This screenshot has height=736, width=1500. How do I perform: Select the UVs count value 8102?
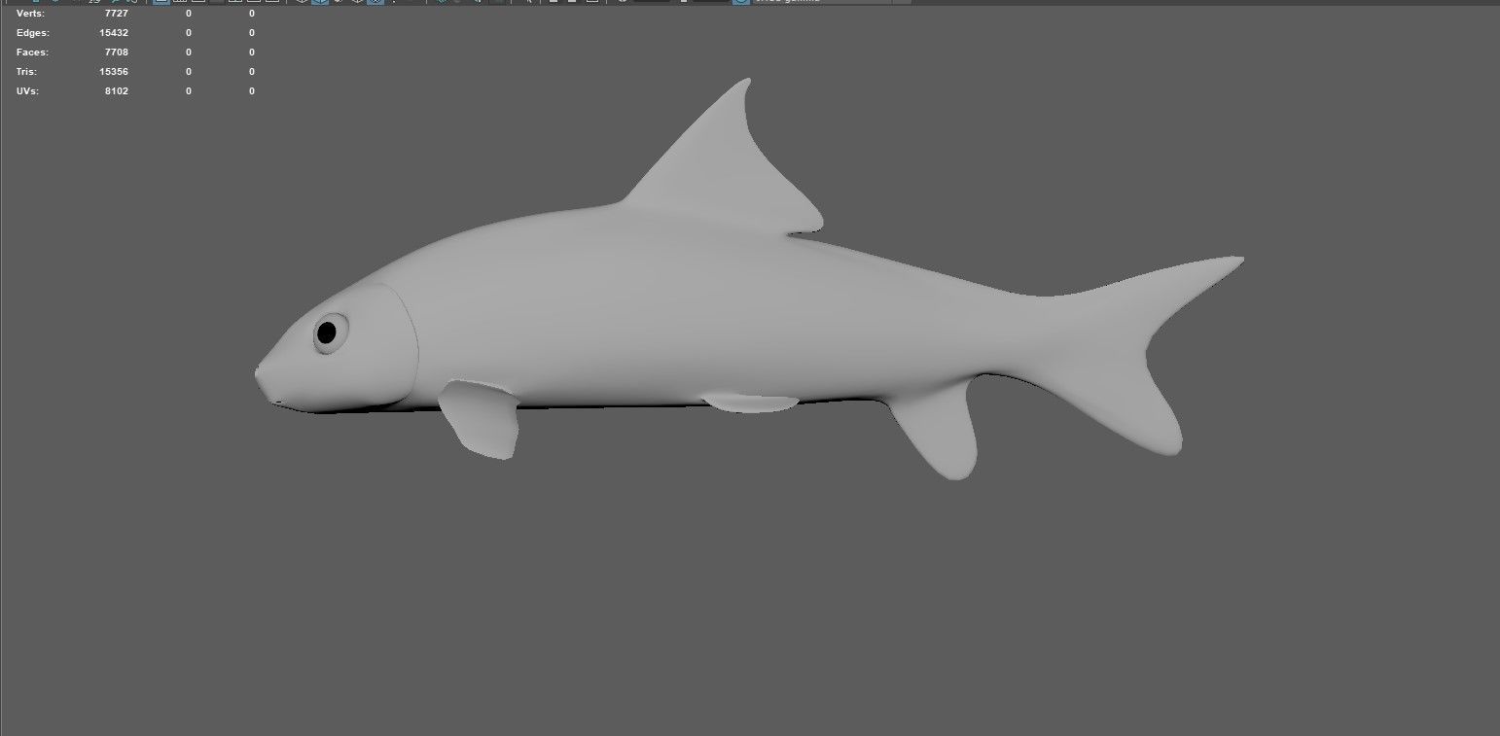click(116, 91)
